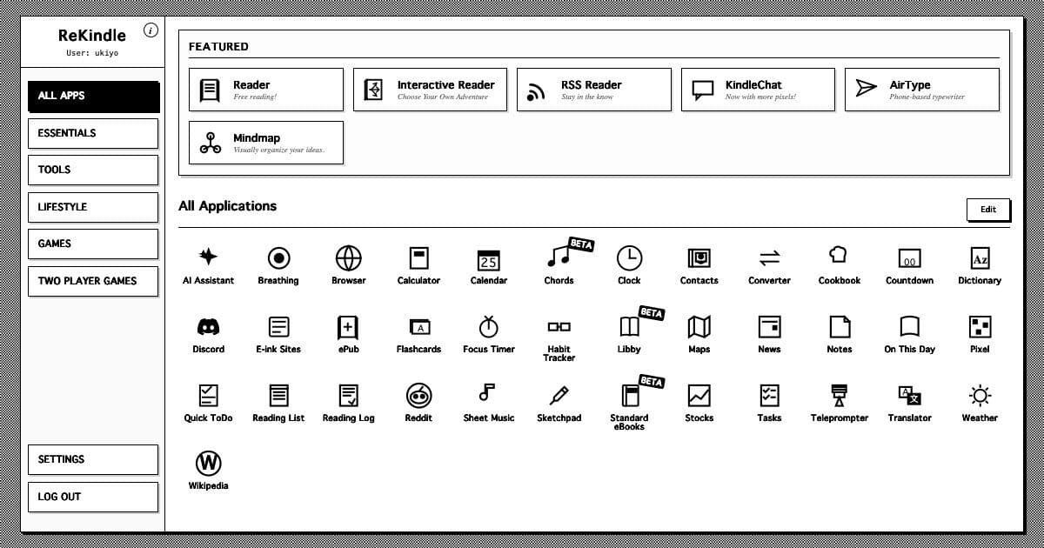This screenshot has width=1044, height=548.
Task: Open the Dictionary app
Action: (x=979, y=261)
